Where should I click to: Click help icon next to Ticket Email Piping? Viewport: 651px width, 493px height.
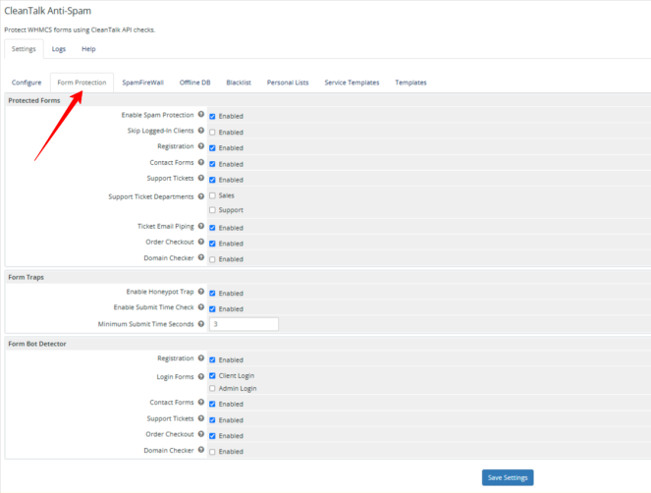(x=201, y=226)
